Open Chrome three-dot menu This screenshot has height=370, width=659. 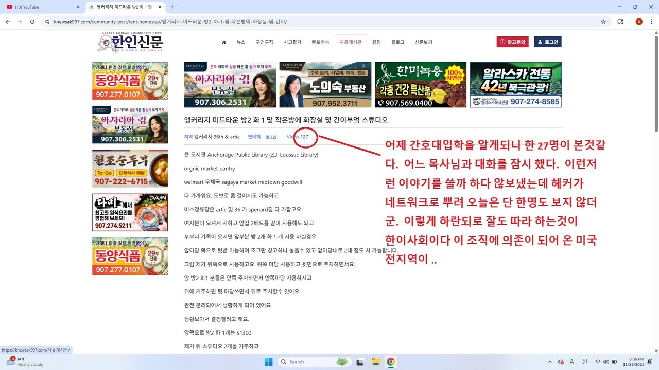651,22
